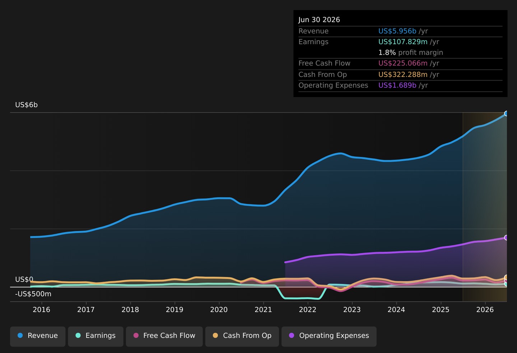Click the orange Cash From Op legend dot
The image size is (517, 353).
pos(215,335)
